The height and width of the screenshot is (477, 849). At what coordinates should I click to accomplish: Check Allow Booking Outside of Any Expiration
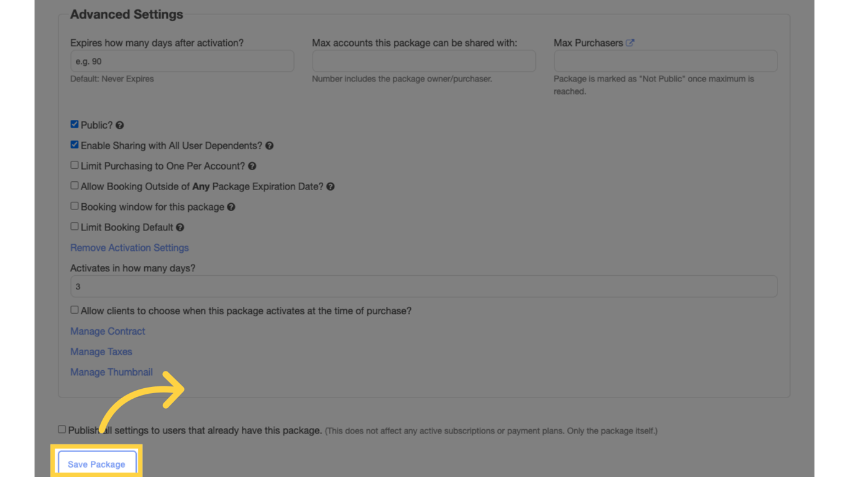click(75, 186)
